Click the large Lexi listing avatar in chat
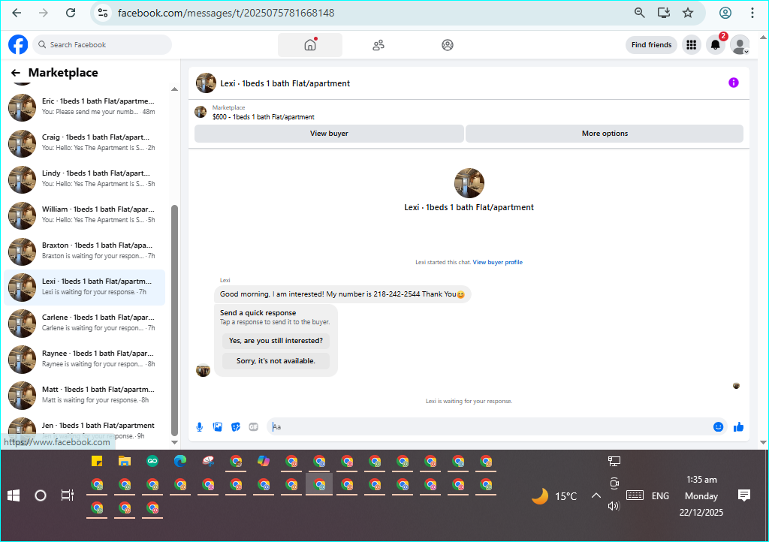The height and width of the screenshot is (542, 769). (469, 183)
